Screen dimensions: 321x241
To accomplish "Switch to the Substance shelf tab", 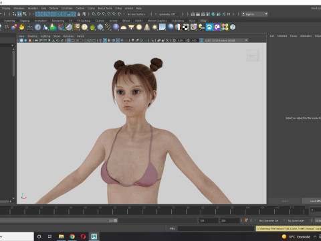I will tap(178, 21).
